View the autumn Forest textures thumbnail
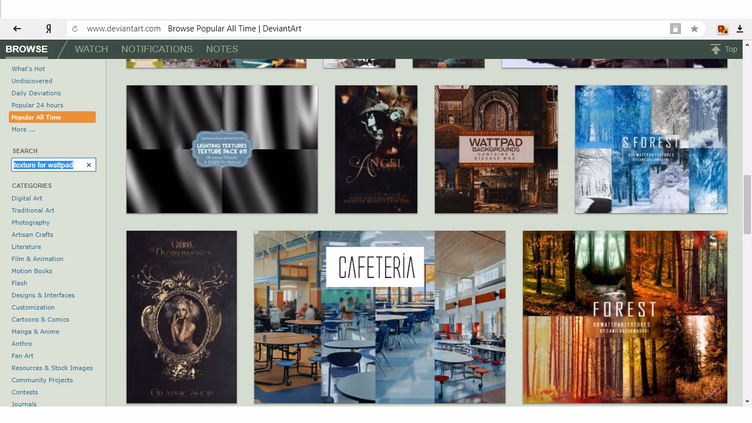752x423 pixels. click(625, 317)
